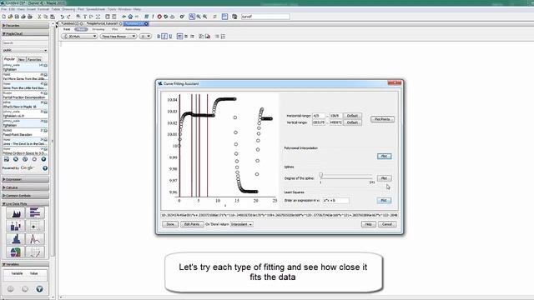Click the Bold formatting button
The width and height of the screenshot is (534, 300).
pyautogui.click(x=159, y=36)
